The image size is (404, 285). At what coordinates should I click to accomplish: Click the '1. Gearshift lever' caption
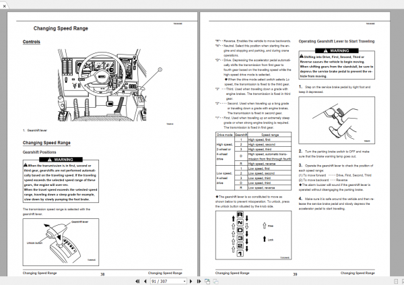click(35, 130)
